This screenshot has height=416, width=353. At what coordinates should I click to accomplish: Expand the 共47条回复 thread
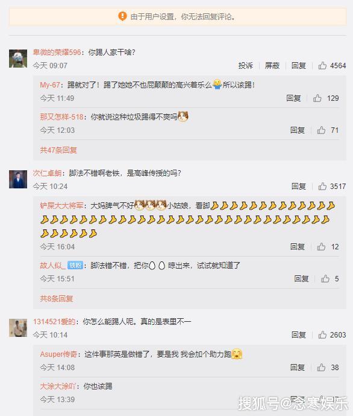click(58, 150)
